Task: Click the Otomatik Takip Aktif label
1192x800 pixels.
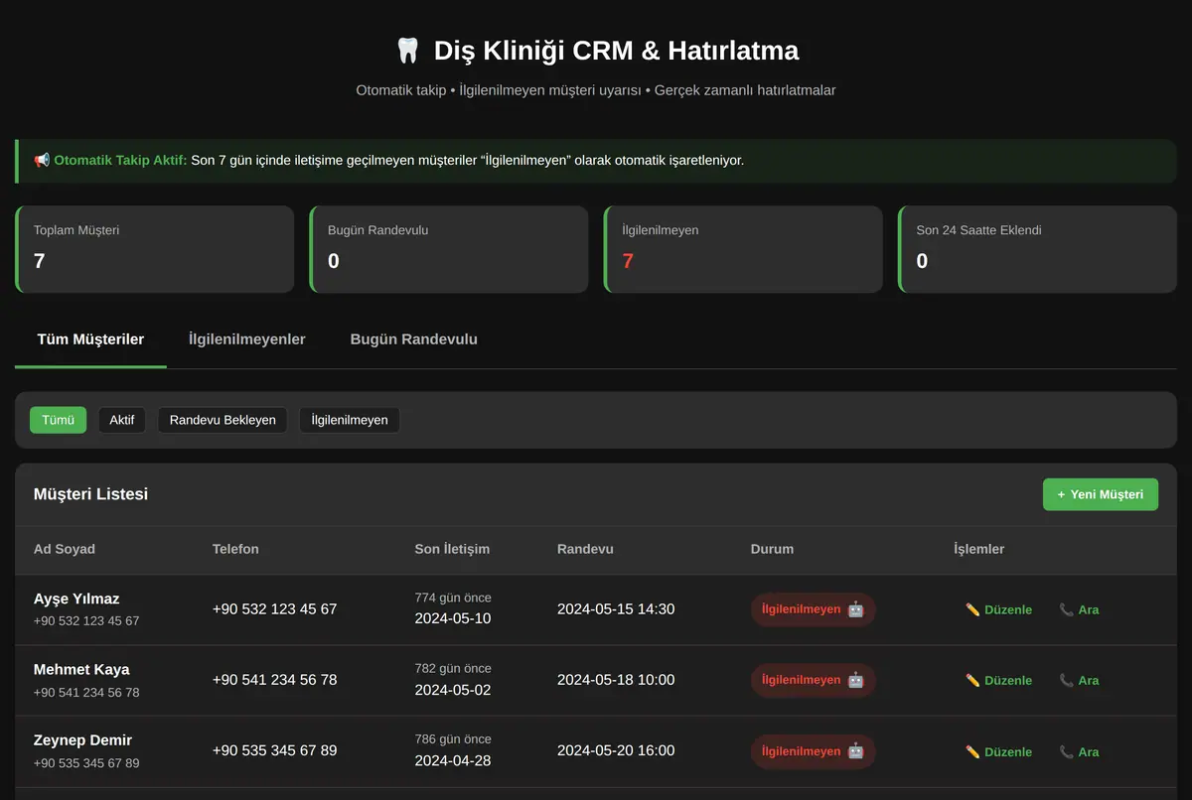Action: (120, 160)
